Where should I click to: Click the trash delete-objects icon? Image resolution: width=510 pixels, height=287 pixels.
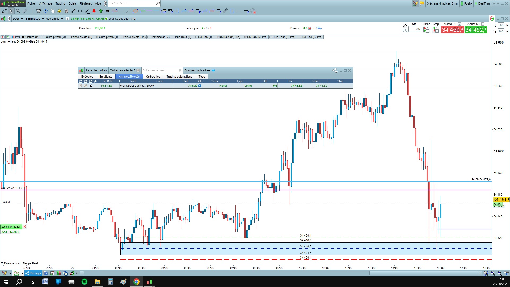(66, 11)
